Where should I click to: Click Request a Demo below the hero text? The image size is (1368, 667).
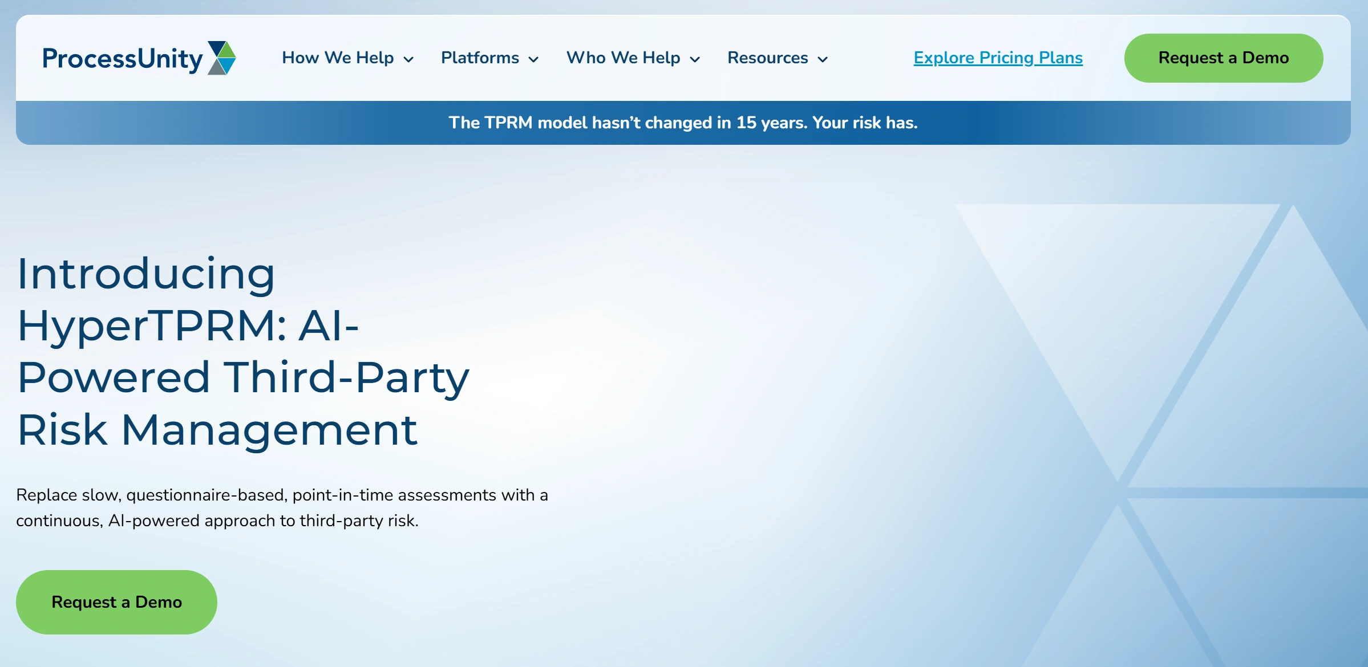pos(116,602)
